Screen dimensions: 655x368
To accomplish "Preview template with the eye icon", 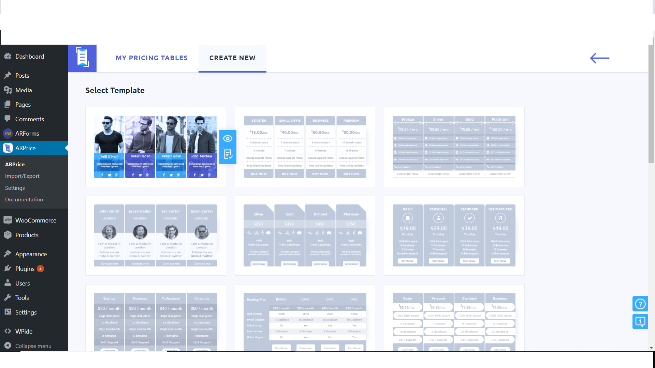I will coord(228,138).
